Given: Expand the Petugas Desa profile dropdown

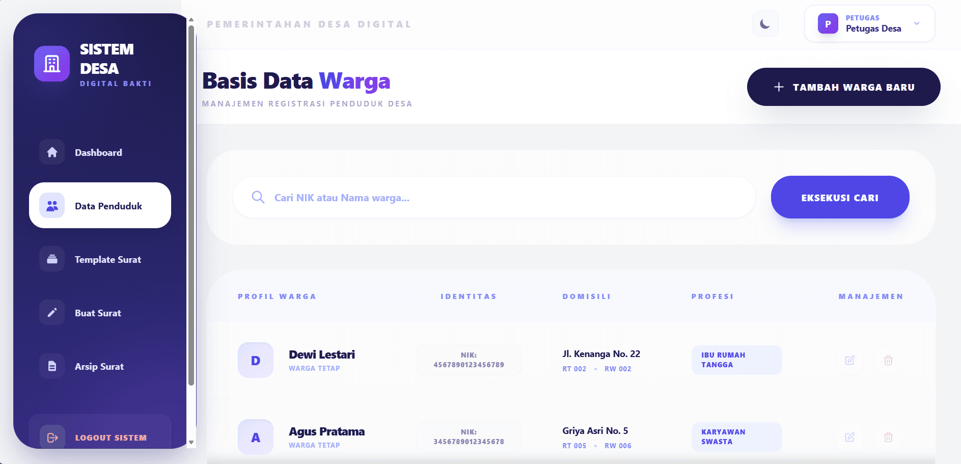Looking at the screenshot, I should (916, 23).
